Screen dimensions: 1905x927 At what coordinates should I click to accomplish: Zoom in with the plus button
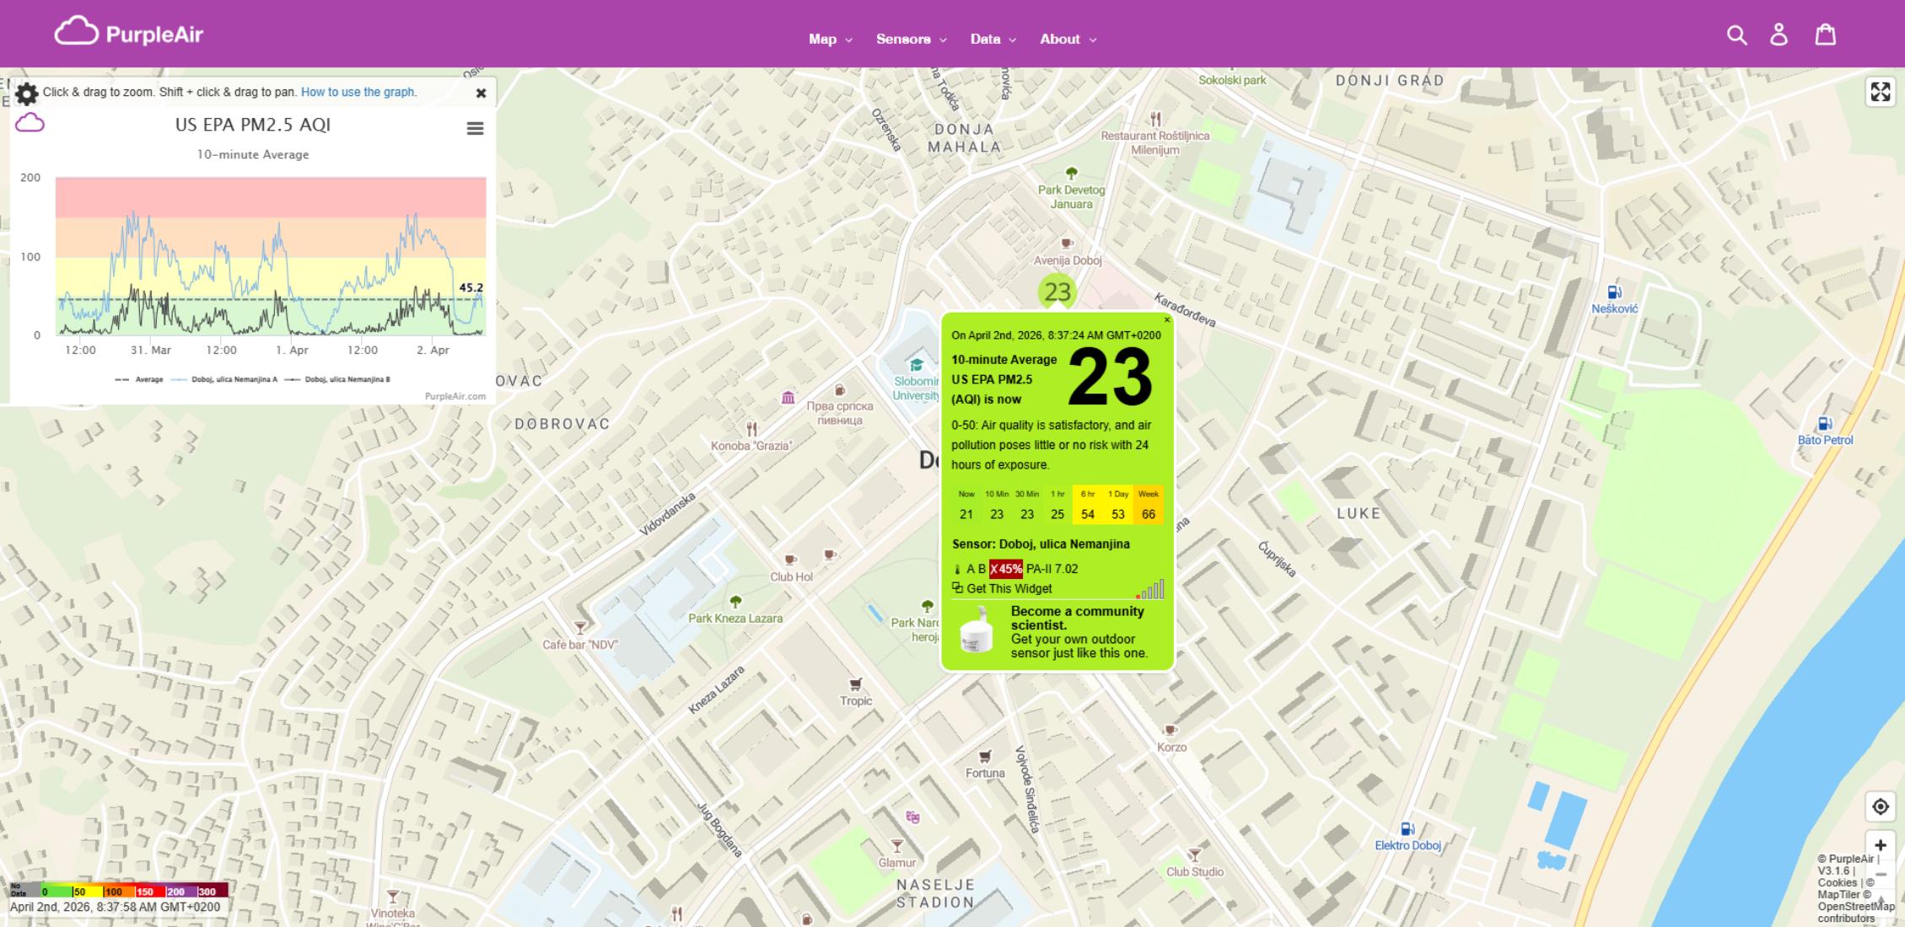point(1880,845)
